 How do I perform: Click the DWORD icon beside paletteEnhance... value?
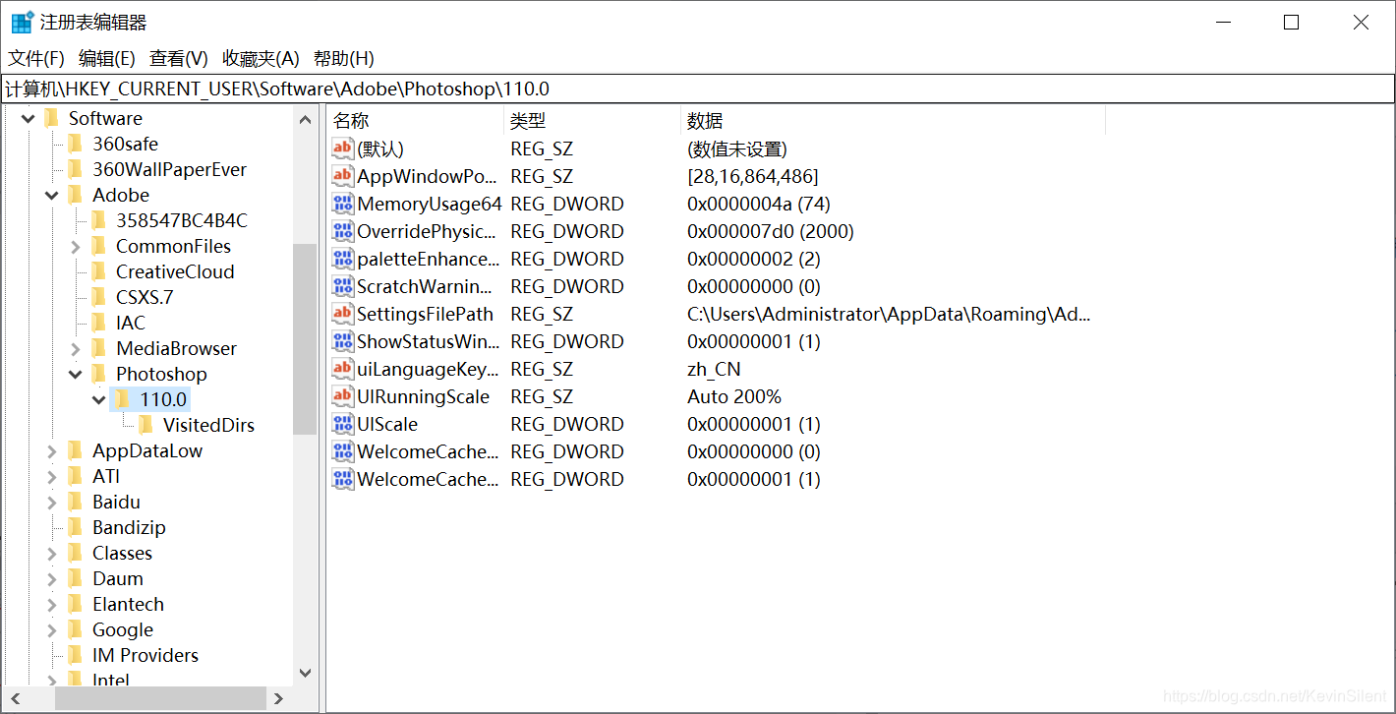coord(342,259)
